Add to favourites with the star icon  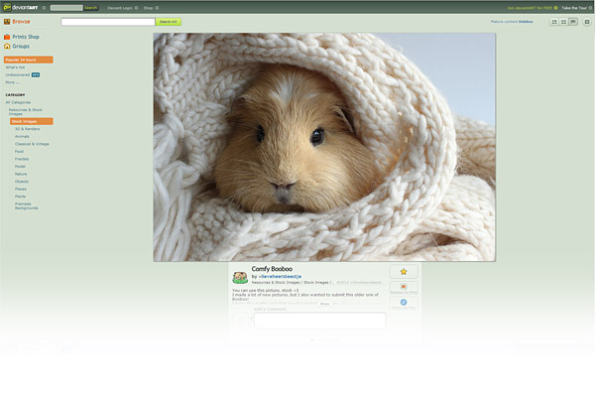point(404,271)
